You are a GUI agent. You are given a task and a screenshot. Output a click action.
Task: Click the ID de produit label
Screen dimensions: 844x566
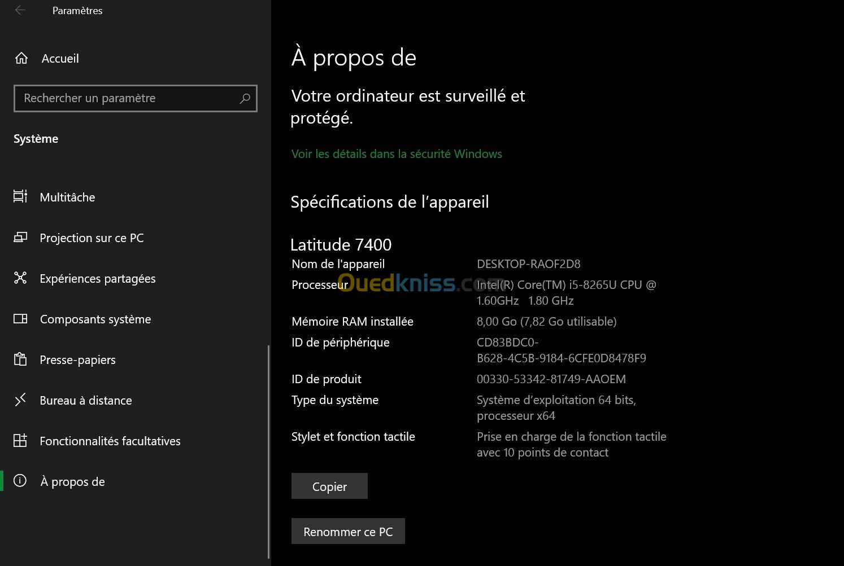(x=326, y=379)
